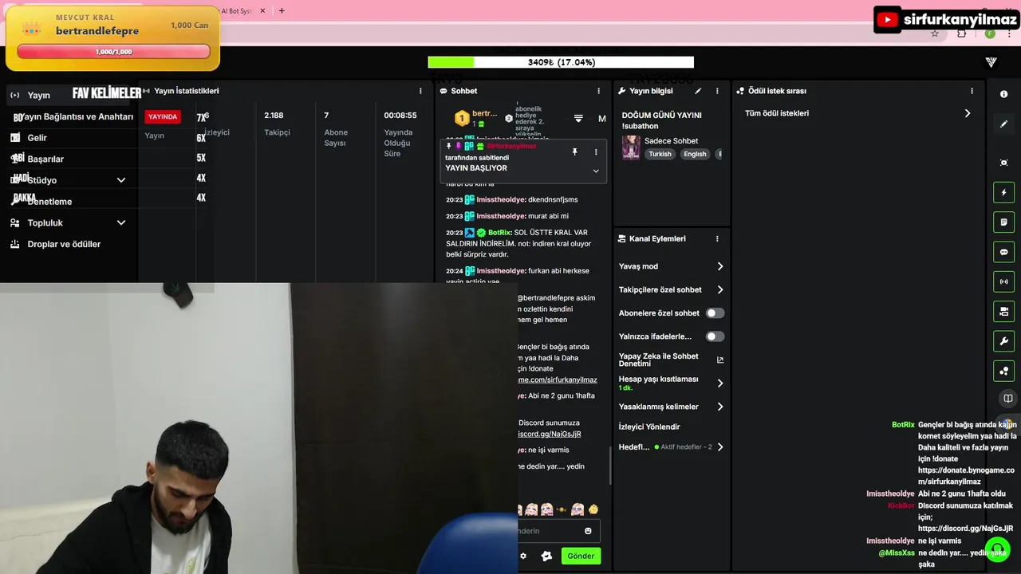Edit stream info with pencil icon
Screen dimensions: 1021x574
coord(698,91)
